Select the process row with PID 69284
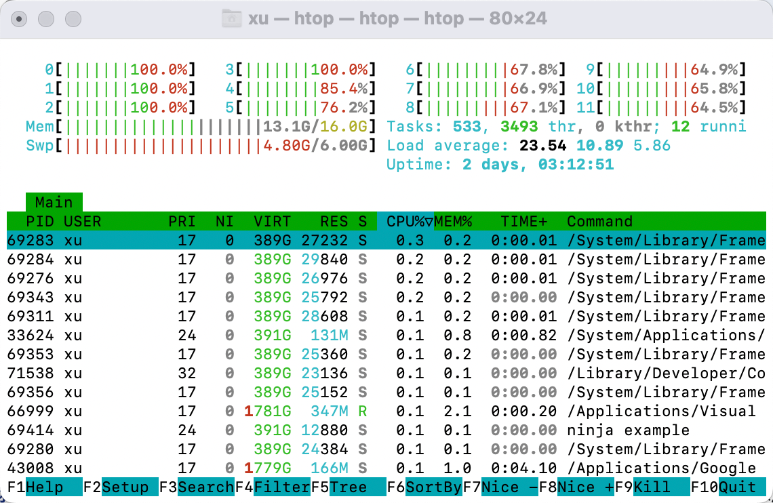 click(x=386, y=259)
